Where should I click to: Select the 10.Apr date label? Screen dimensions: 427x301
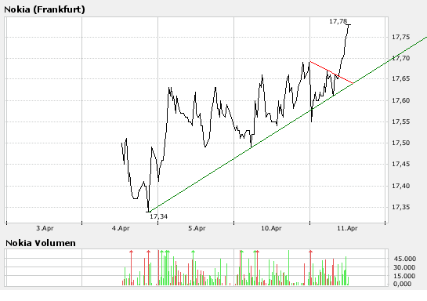pyautogui.click(x=271, y=228)
